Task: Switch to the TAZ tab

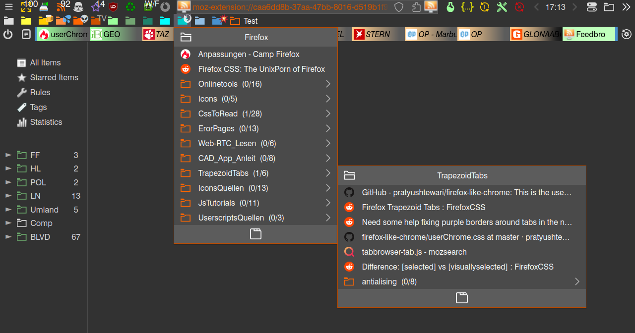Action: [x=158, y=34]
